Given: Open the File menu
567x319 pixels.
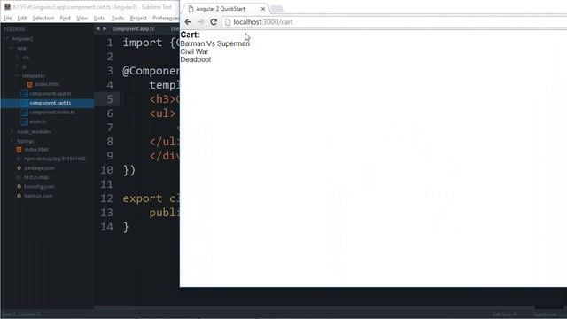Looking at the screenshot, I should coord(7,18).
